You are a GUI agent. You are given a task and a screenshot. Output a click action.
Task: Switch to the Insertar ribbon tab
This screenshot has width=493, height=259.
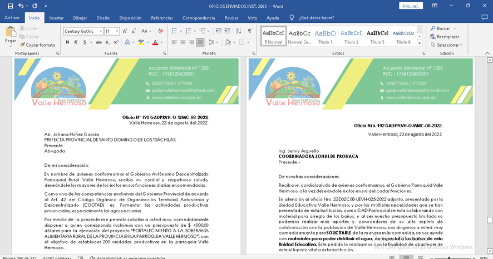pos(56,18)
